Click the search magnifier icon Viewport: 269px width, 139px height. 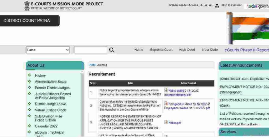coord(111,50)
